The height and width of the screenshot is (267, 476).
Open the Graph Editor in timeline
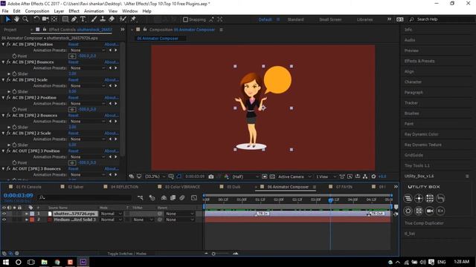click(x=194, y=198)
